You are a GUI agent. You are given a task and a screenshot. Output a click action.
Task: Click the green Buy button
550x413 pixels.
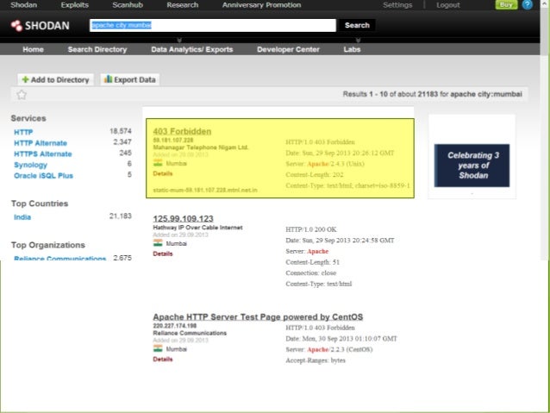coord(506,4)
